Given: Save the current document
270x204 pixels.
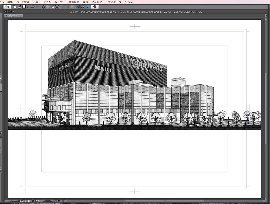Looking at the screenshot, I should coord(24,7).
